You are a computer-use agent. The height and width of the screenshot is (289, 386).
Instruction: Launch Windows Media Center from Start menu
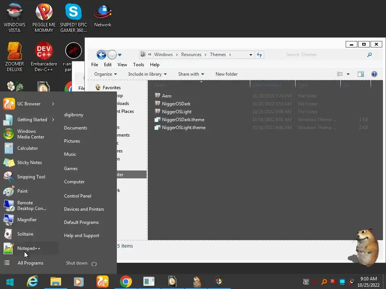tap(31, 134)
